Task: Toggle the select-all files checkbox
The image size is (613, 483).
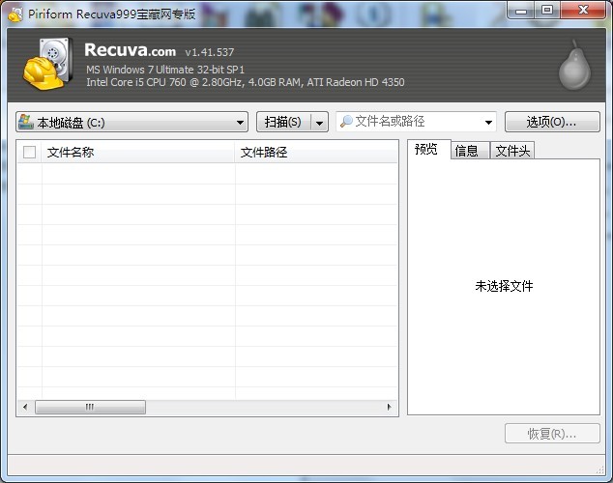Action: [29, 153]
